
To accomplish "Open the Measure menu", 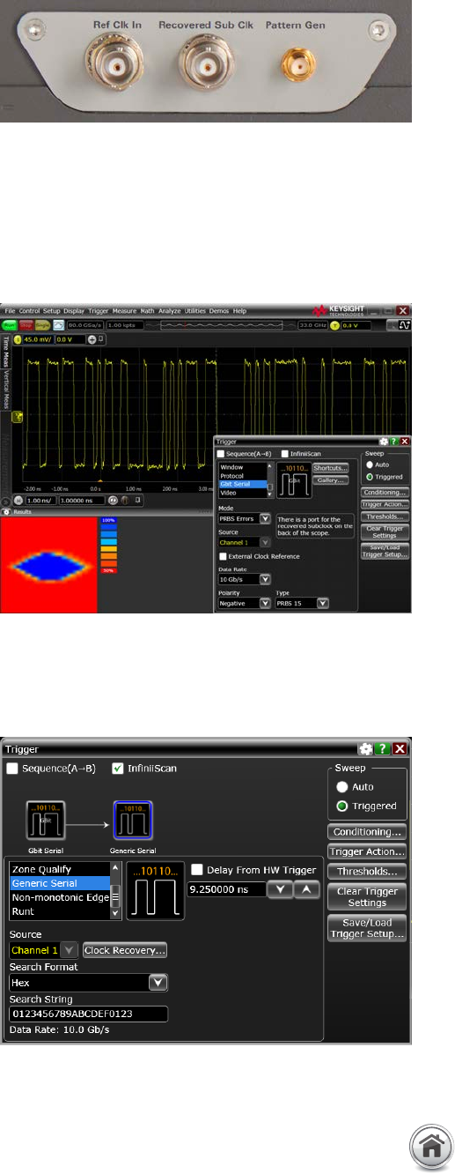I will (x=124, y=311).
